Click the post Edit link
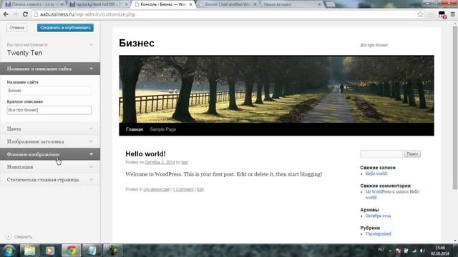 click(200, 189)
